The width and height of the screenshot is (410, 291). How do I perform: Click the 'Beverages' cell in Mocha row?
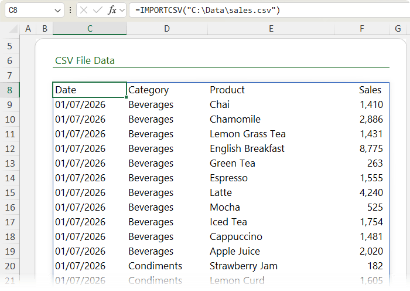[167, 207]
